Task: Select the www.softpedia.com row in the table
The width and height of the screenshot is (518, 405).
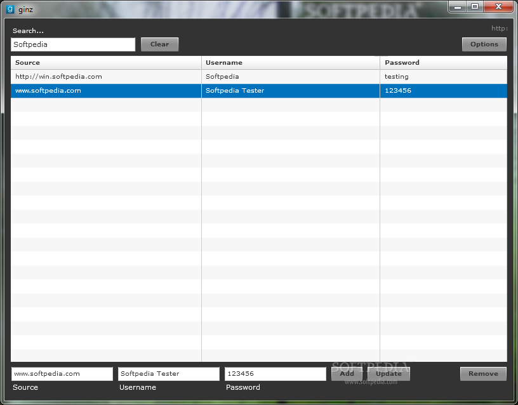Action: (x=259, y=91)
